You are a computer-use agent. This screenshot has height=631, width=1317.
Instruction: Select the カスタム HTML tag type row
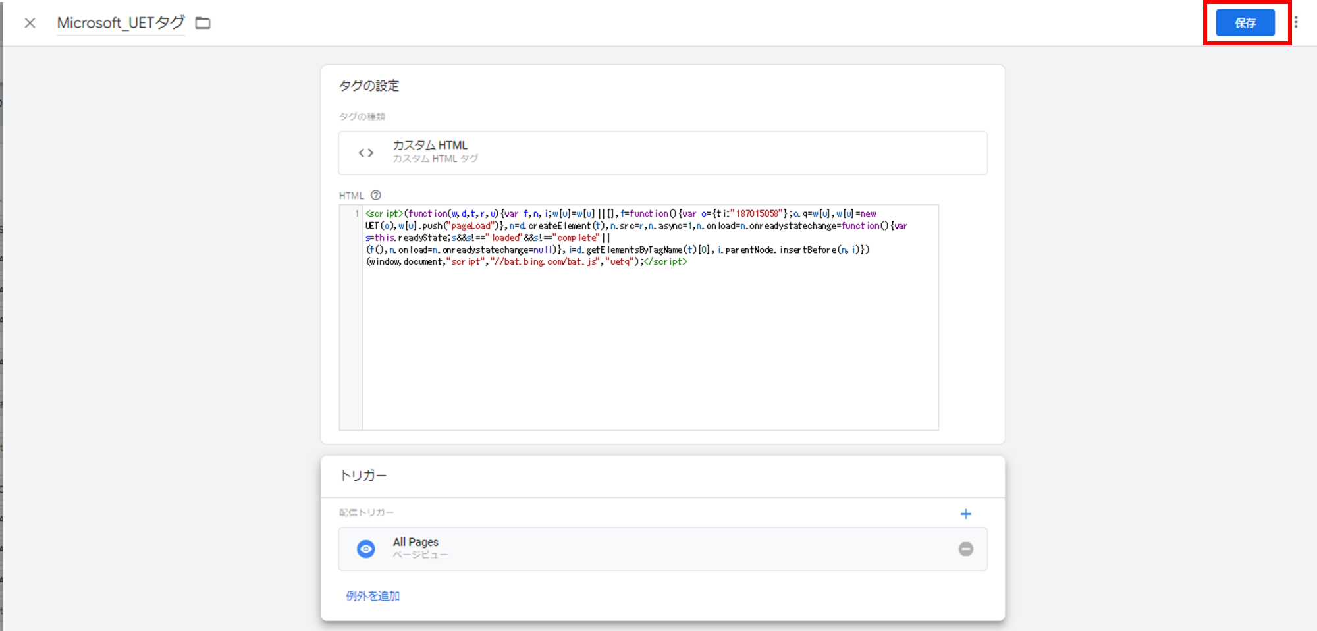pyautogui.click(x=662, y=153)
